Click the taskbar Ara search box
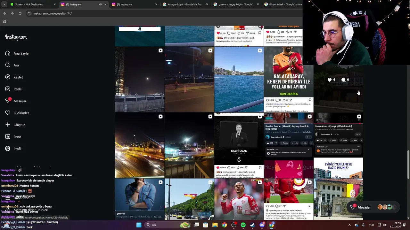The height and width of the screenshot is (230, 410). (x=167, y=225)
